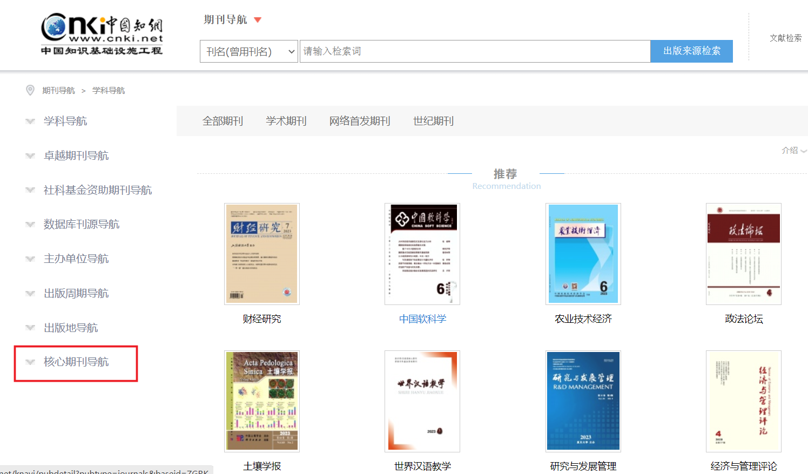Click the 研究与发展管理 title link
This screenshot has height=474, width=808.
coord(583,466)
